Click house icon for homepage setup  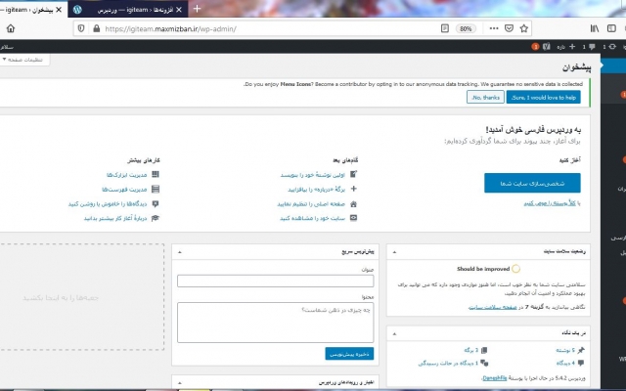click(353, 204)
